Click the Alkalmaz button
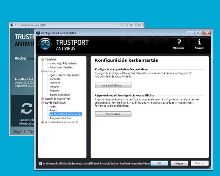The width and height of the screenshot is (220, 176). [200, 163]
